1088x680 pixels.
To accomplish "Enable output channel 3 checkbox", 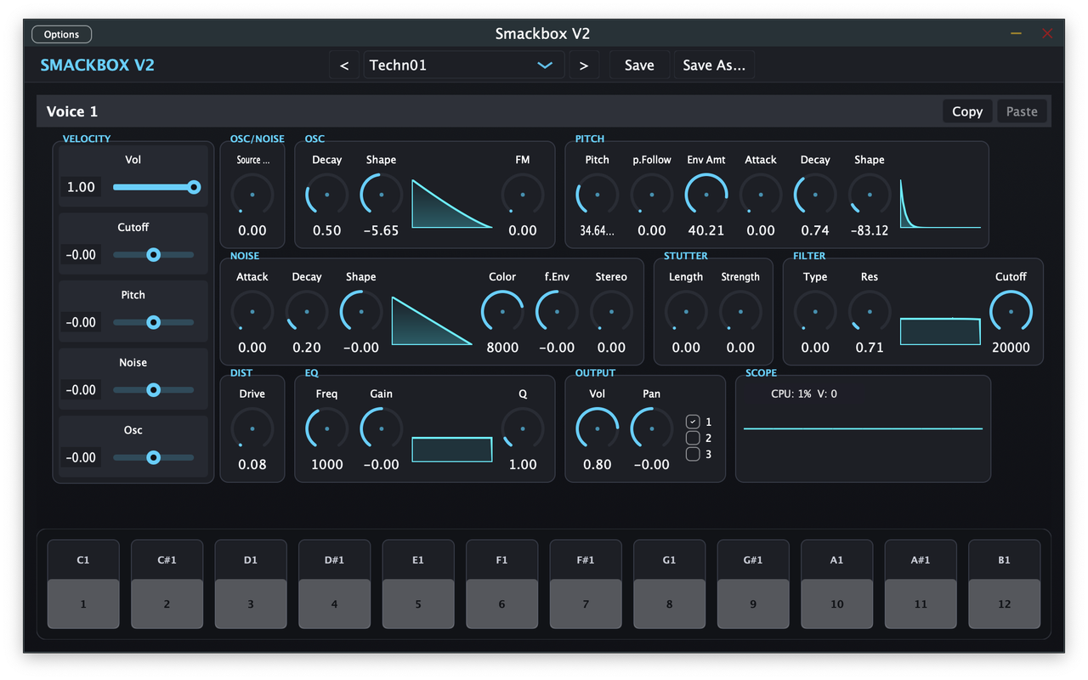I will pyautogui.click(x=693, y=454).
